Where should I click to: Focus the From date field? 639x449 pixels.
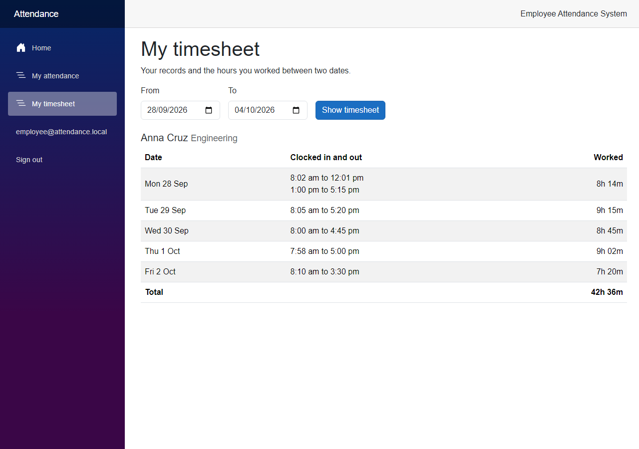coord(180,110)
